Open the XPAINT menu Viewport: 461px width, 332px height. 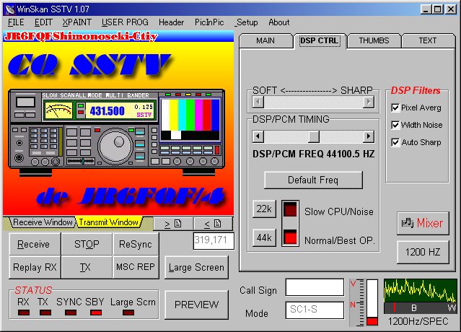coord(76,22)
